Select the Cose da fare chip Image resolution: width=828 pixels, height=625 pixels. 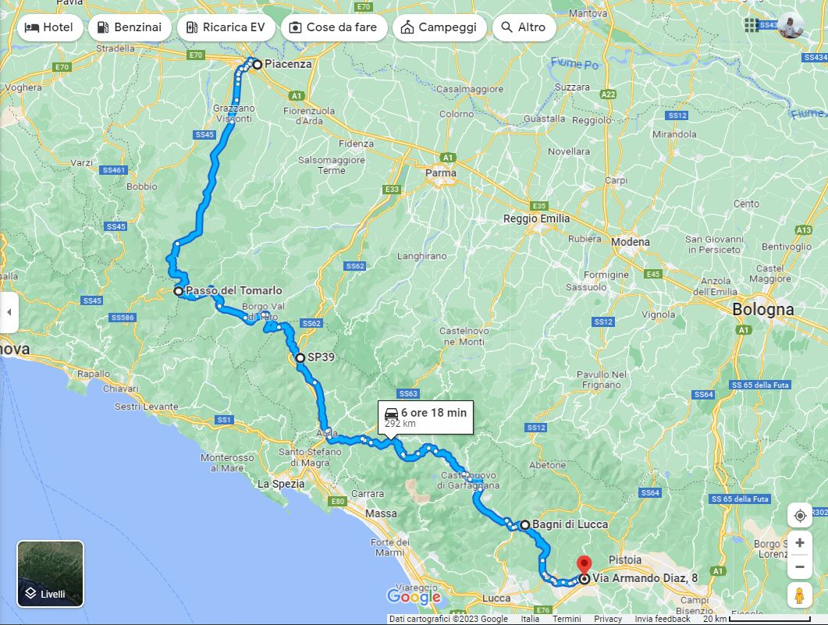tap(334, 27)
